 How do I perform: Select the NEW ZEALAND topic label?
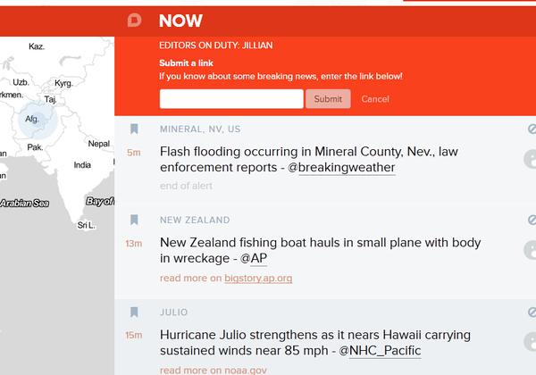pyautogui.click(x=195, y=220)
